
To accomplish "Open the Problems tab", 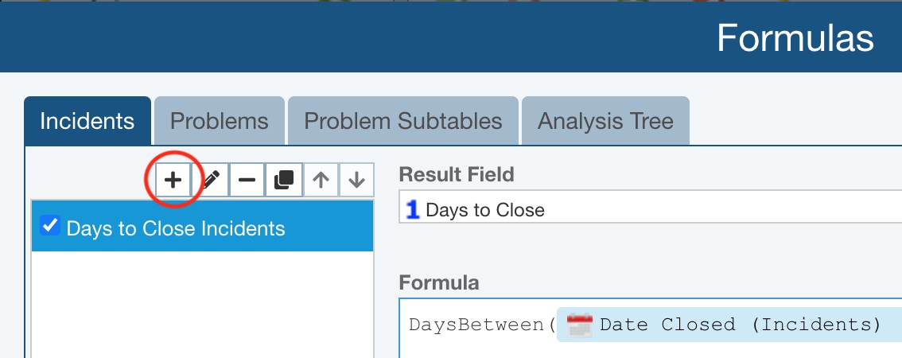I will [x=219, y=122].
